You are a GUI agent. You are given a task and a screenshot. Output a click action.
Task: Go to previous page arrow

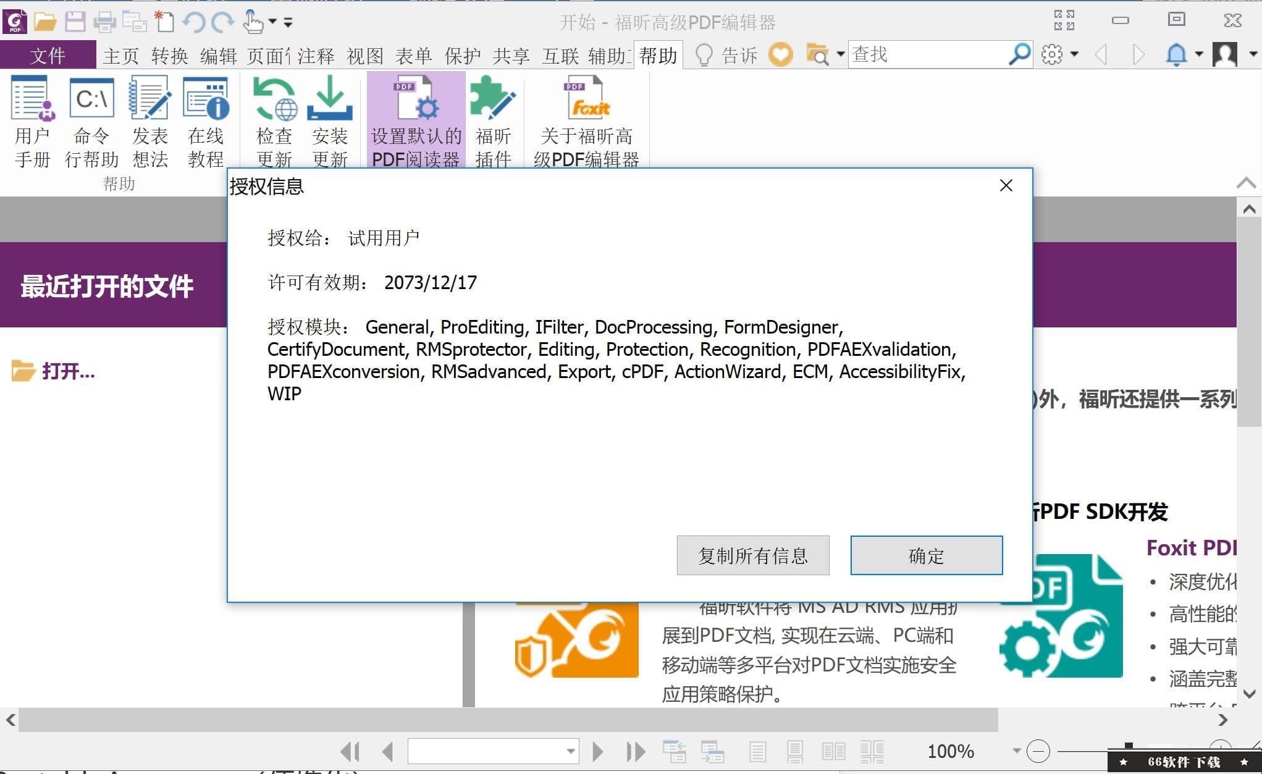point(388,752)
